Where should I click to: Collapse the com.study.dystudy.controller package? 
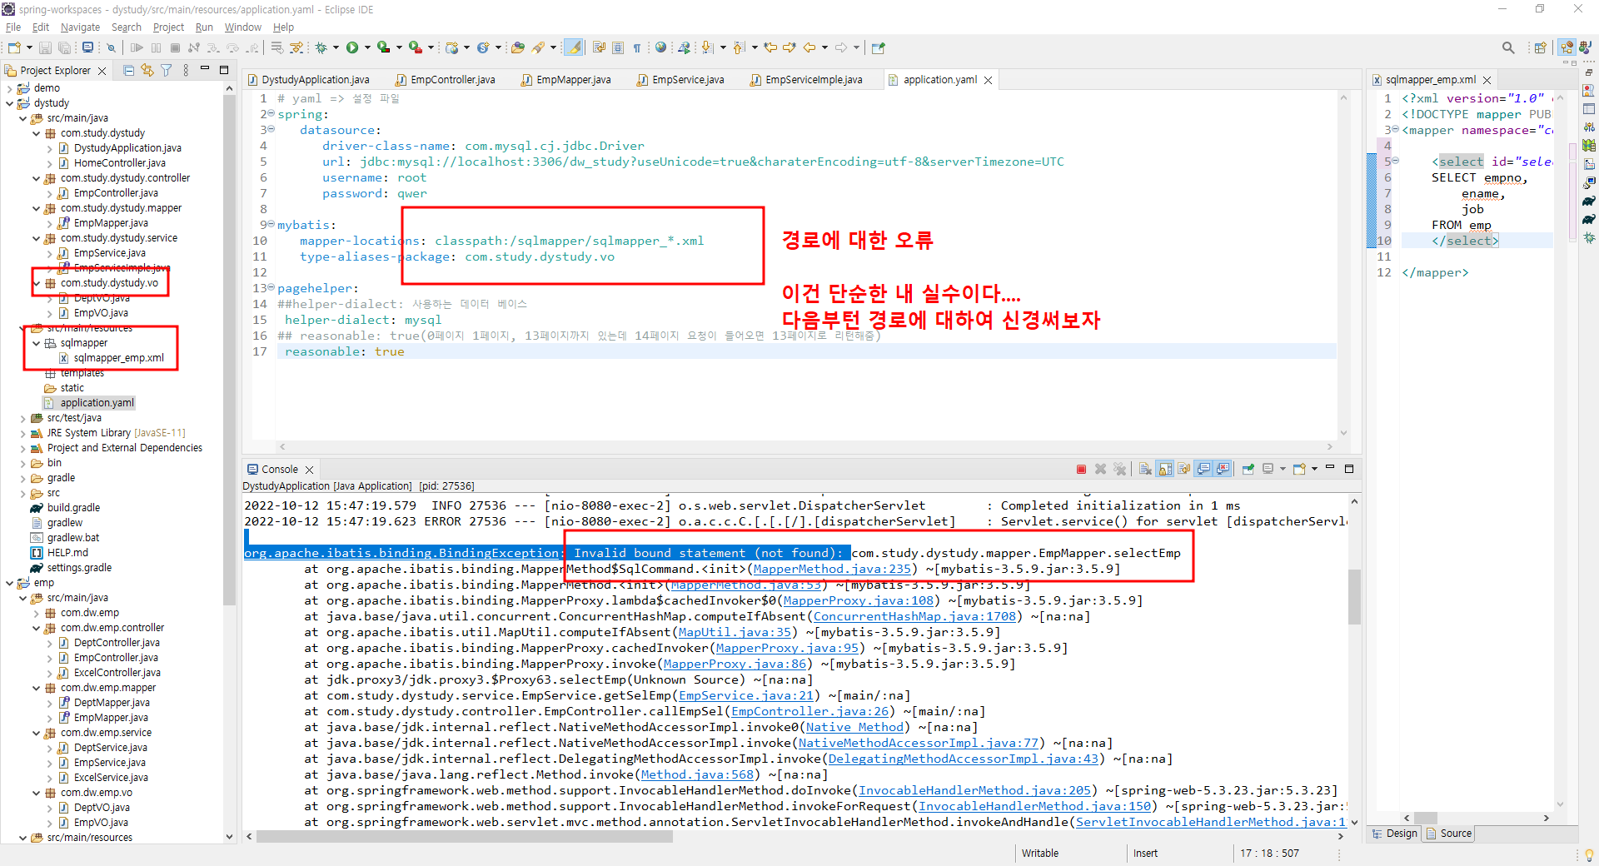(37, 178)
